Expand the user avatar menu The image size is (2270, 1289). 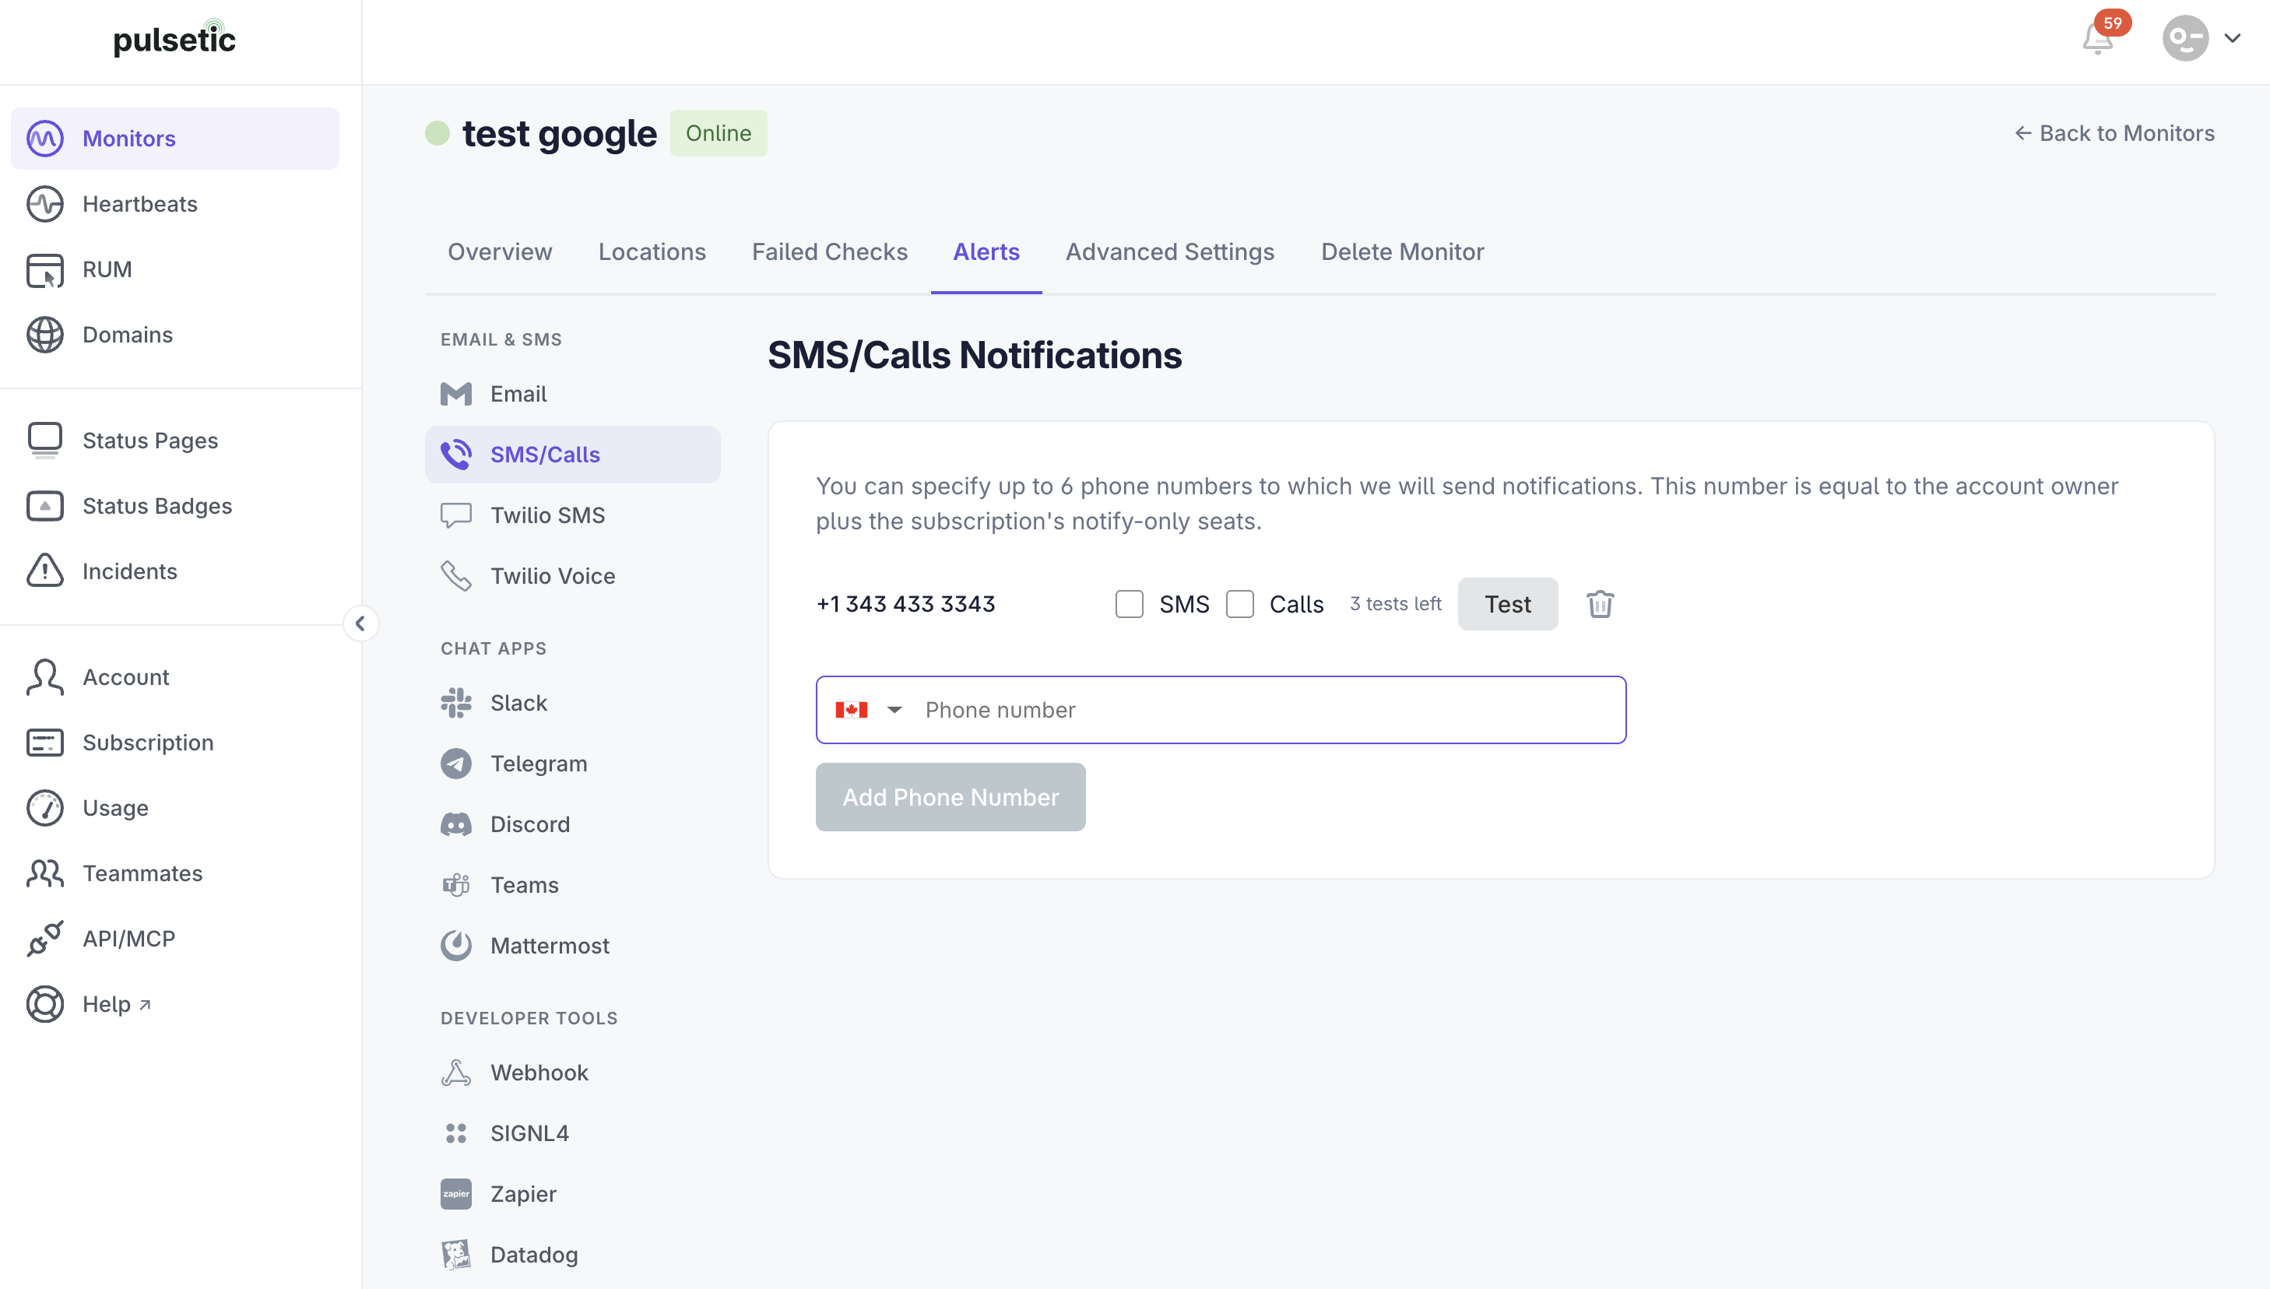tap(2201, 38)
